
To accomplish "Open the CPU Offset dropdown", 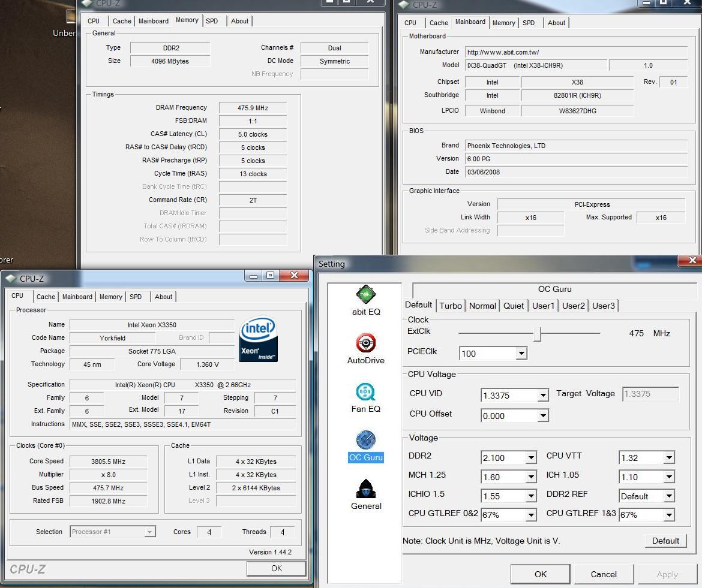I will point(542,416).
